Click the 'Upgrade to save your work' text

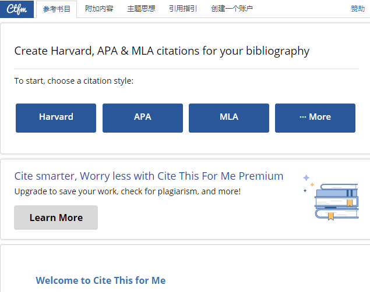pos(127,191)
